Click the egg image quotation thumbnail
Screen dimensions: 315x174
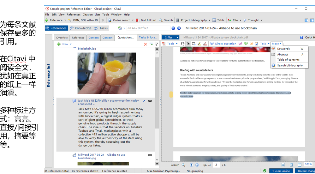(107, 73)
